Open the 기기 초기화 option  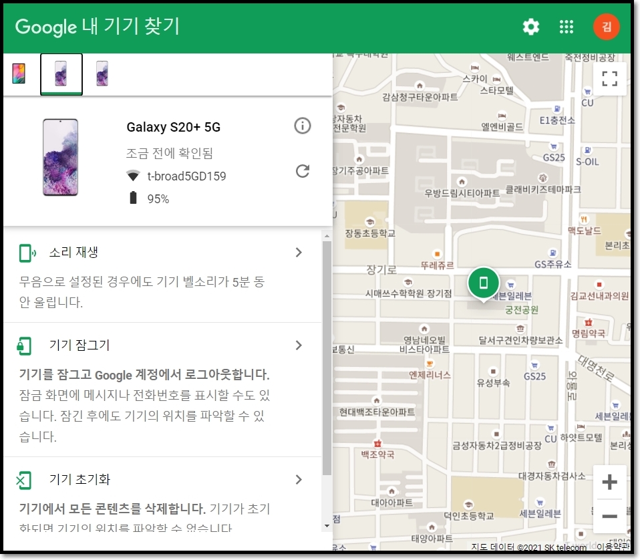pyautogui.click(x=162, y=495)
